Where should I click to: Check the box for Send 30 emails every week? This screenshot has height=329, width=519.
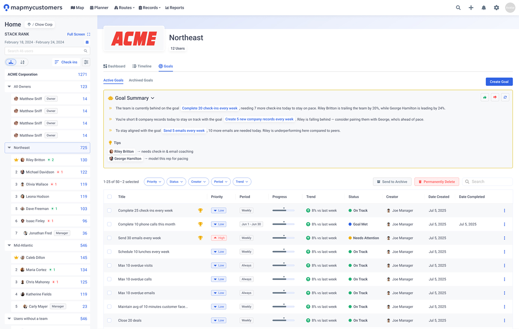click(x=109, y=238)
